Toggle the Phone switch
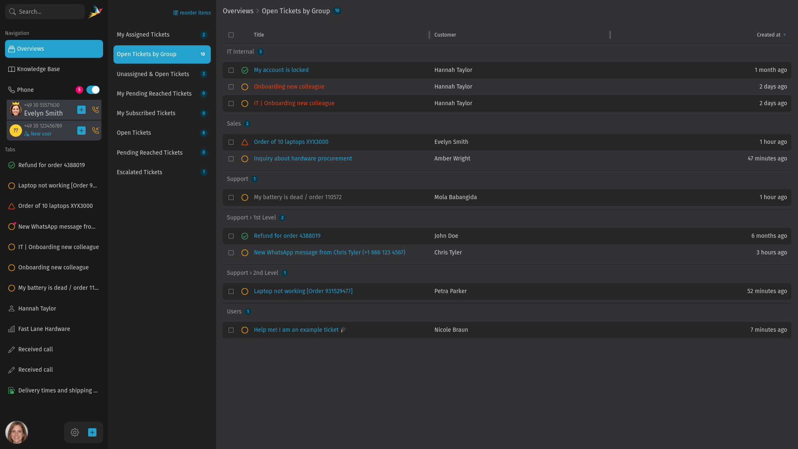 click(x=93, y=90)
